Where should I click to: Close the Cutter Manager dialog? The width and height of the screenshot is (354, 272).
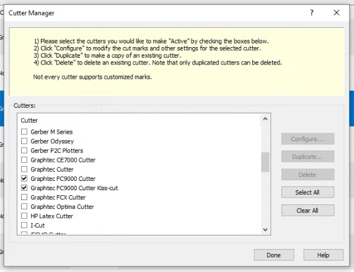tap(337, 12)
